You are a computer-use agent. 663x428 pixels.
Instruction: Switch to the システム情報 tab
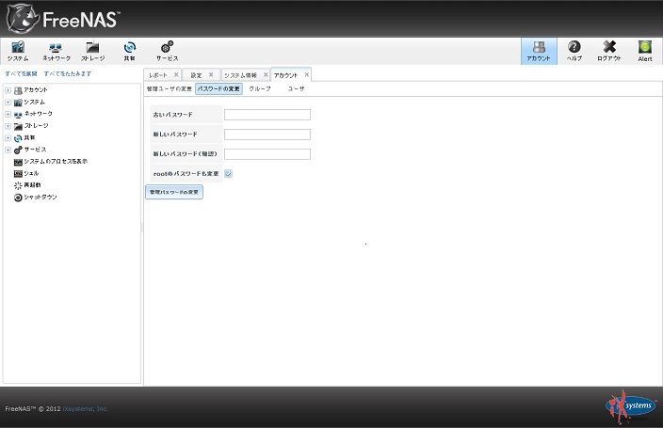tap(240, 74)
